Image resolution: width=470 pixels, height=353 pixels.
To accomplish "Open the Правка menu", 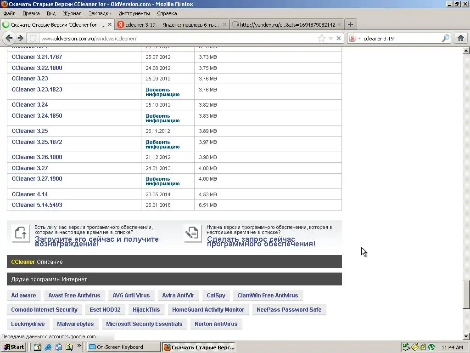I will pyautogui.click(x=31, y=13).
